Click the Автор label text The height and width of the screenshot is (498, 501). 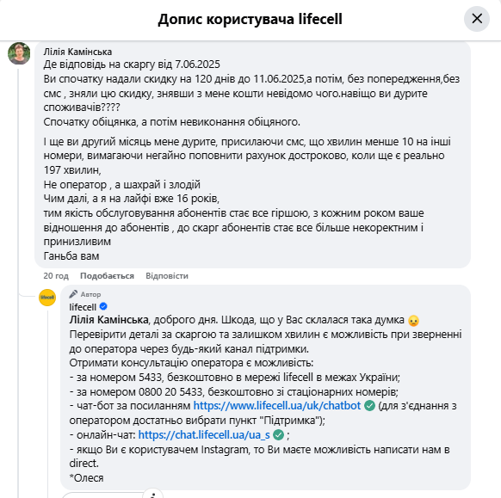90,294
